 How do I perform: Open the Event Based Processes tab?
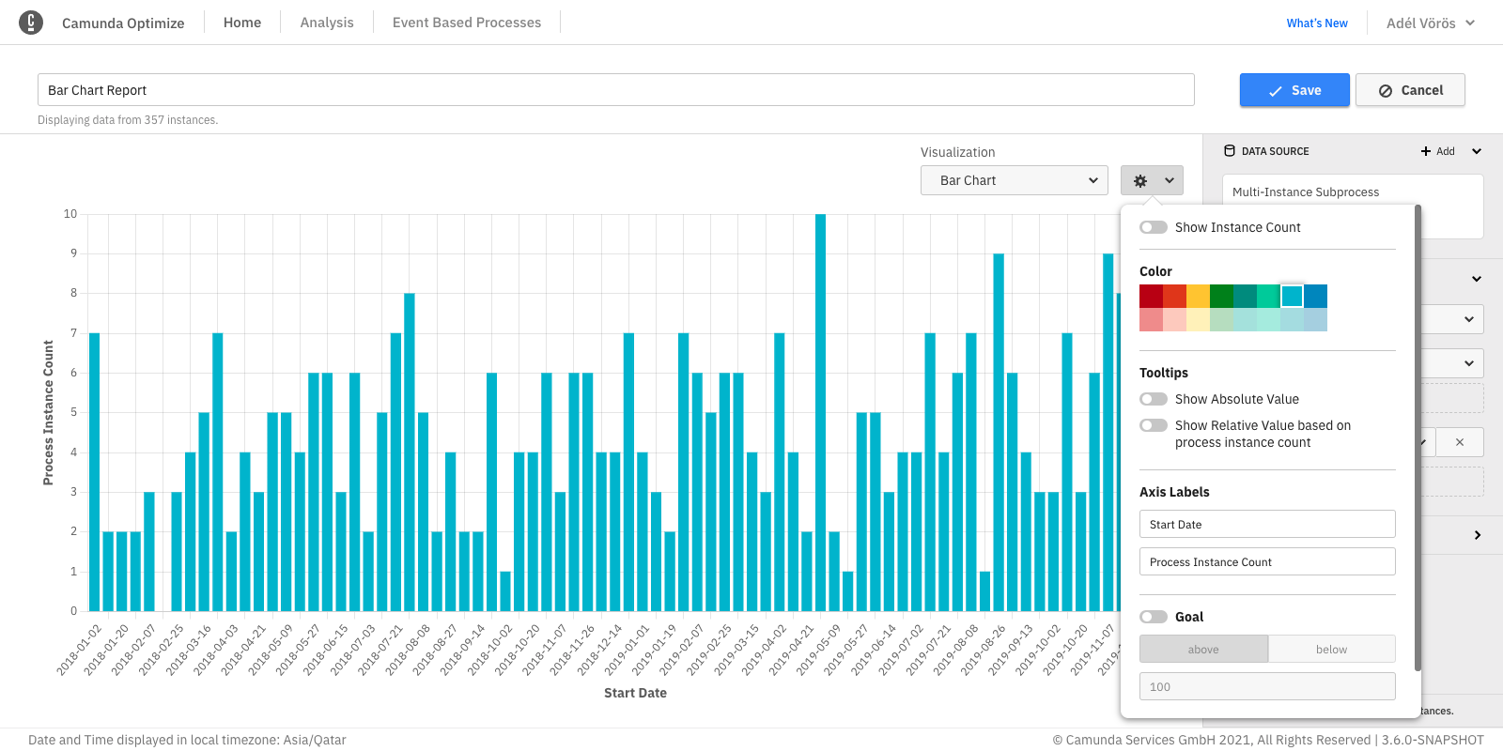pos(467,23)
